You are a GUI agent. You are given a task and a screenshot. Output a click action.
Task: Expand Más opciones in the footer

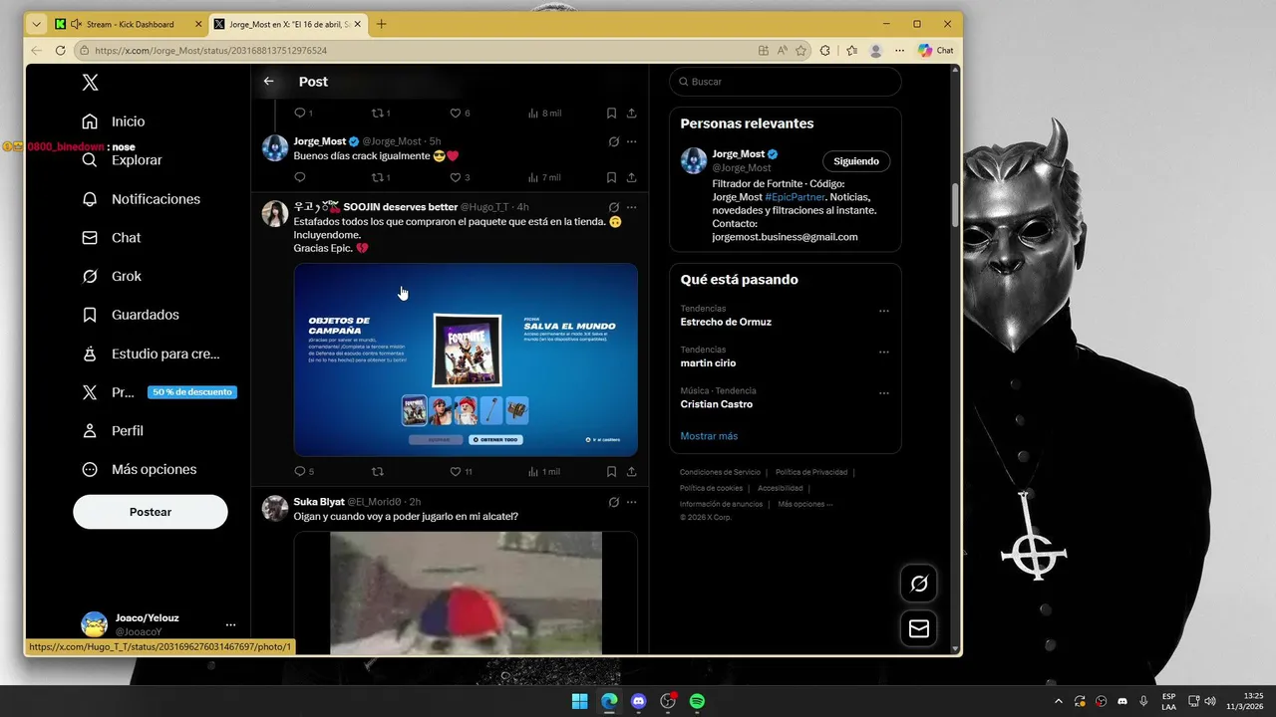[804, 504]
